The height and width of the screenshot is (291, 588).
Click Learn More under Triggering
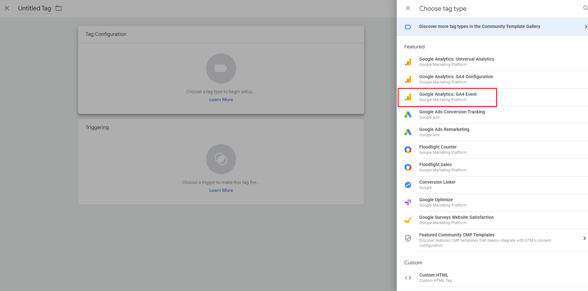(221, 190)
